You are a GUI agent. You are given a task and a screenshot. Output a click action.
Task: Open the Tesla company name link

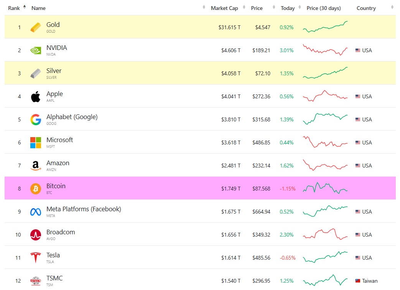click(x=53, y=255)
